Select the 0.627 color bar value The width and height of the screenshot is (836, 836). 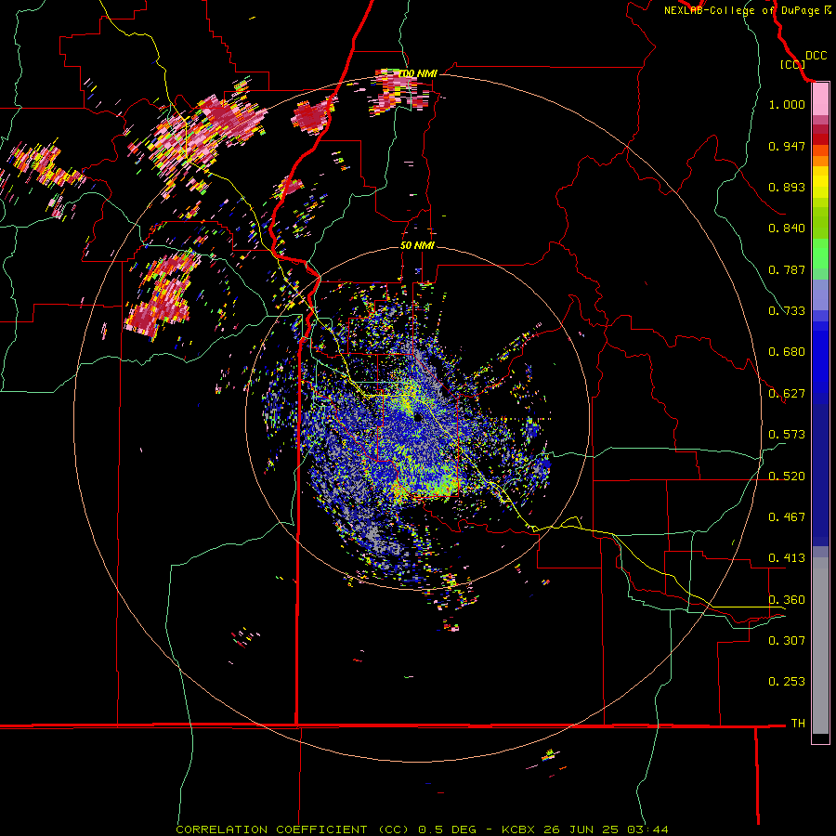(787, 394)
